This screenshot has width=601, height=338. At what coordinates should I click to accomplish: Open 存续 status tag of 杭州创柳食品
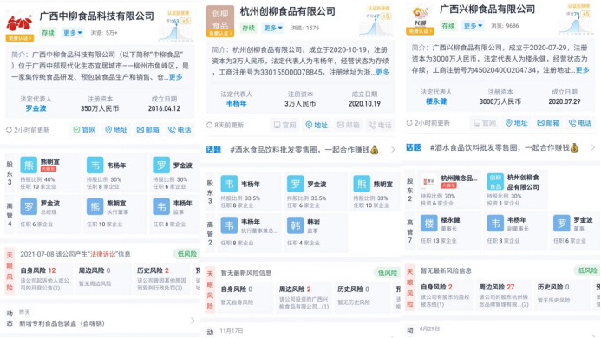pos(248,28)
